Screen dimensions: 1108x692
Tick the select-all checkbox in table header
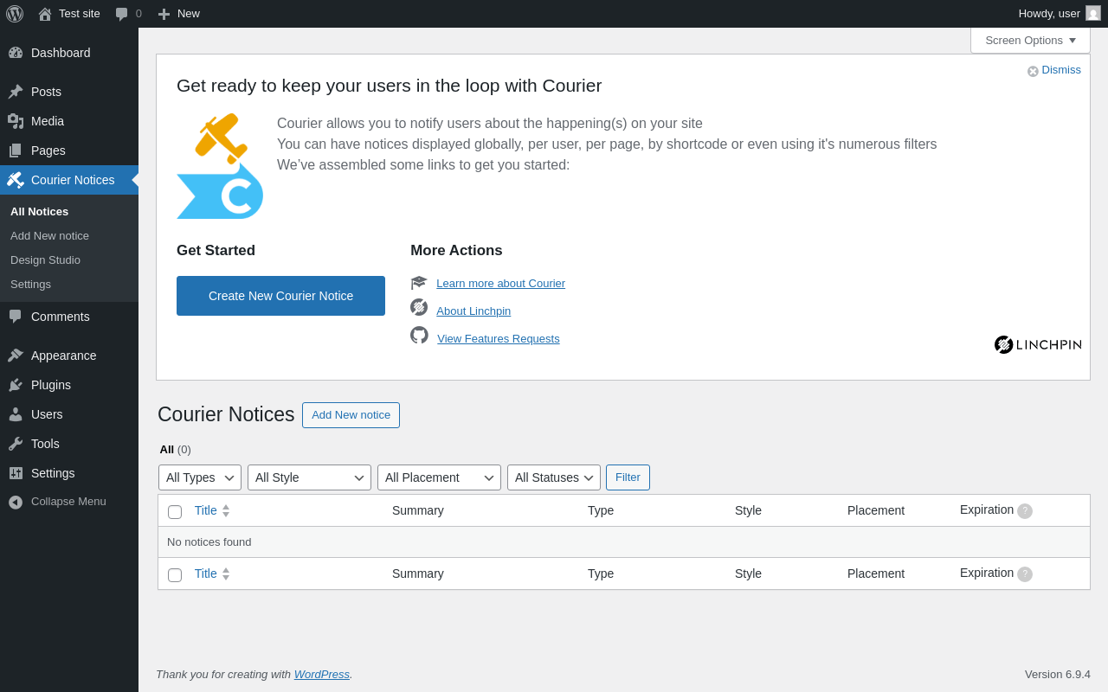pos(175,512)
